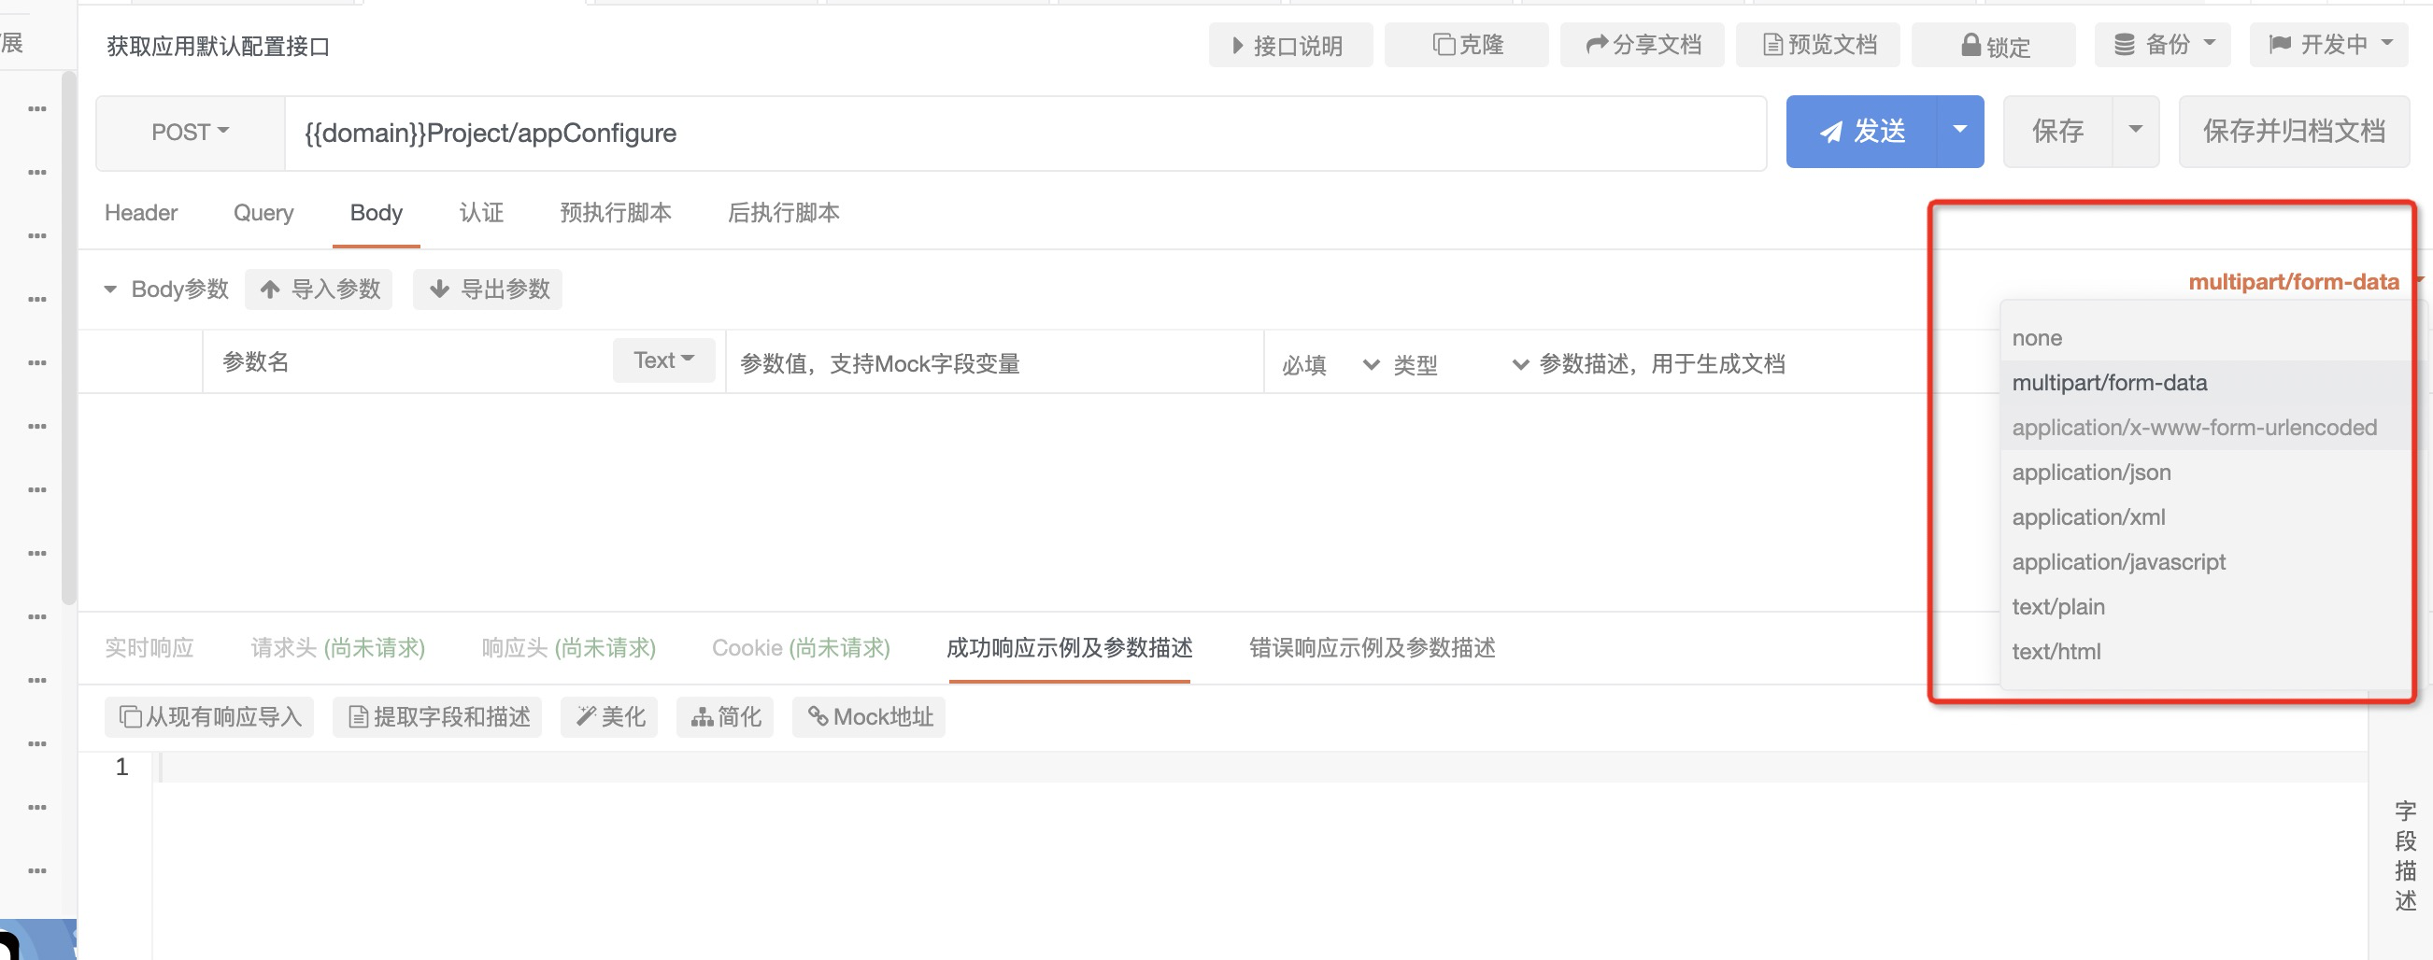This screenshot has height=960, width=2433.
Task: Click the 发送 send button
Action: tap(1861, 132)
